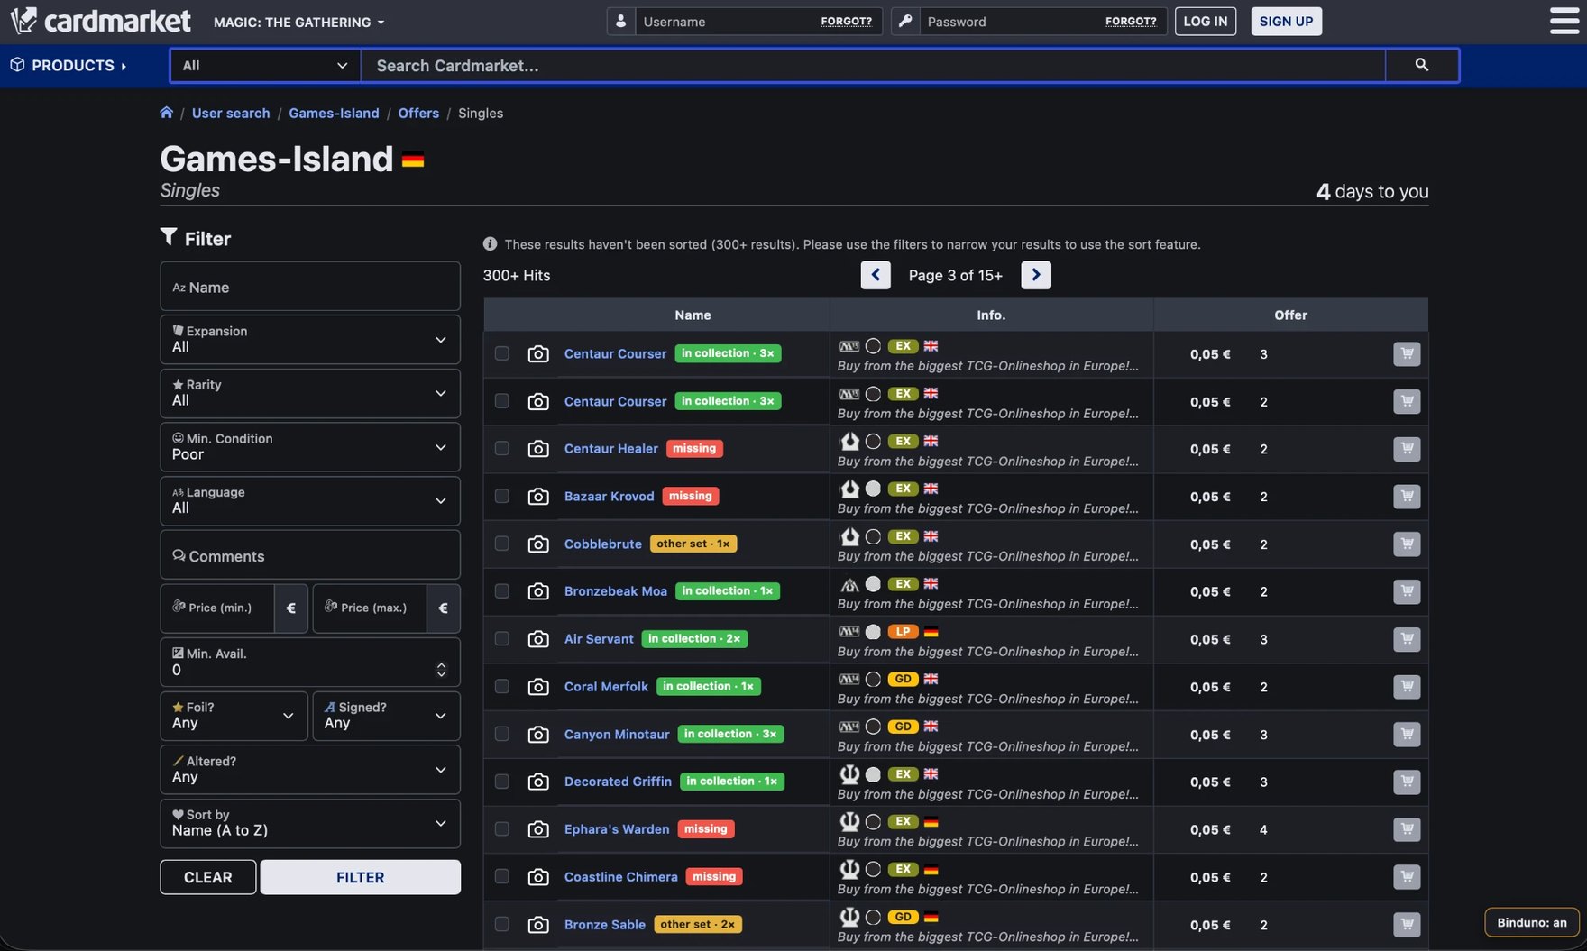Go to the home breadcrumb icon
The width and height of the screenshot is (1587, 951).
167,113
